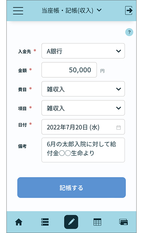Image resolution: width=143 pixels, height=233 pixels.
Task: Click the 記帳する button
Action: [71, 187]
